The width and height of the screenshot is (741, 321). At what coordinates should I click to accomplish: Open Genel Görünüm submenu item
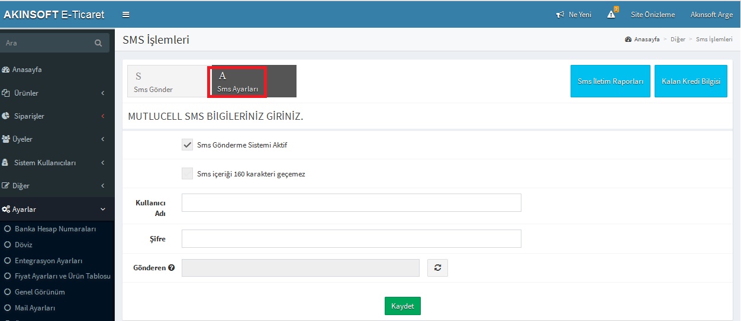[40, 292]
